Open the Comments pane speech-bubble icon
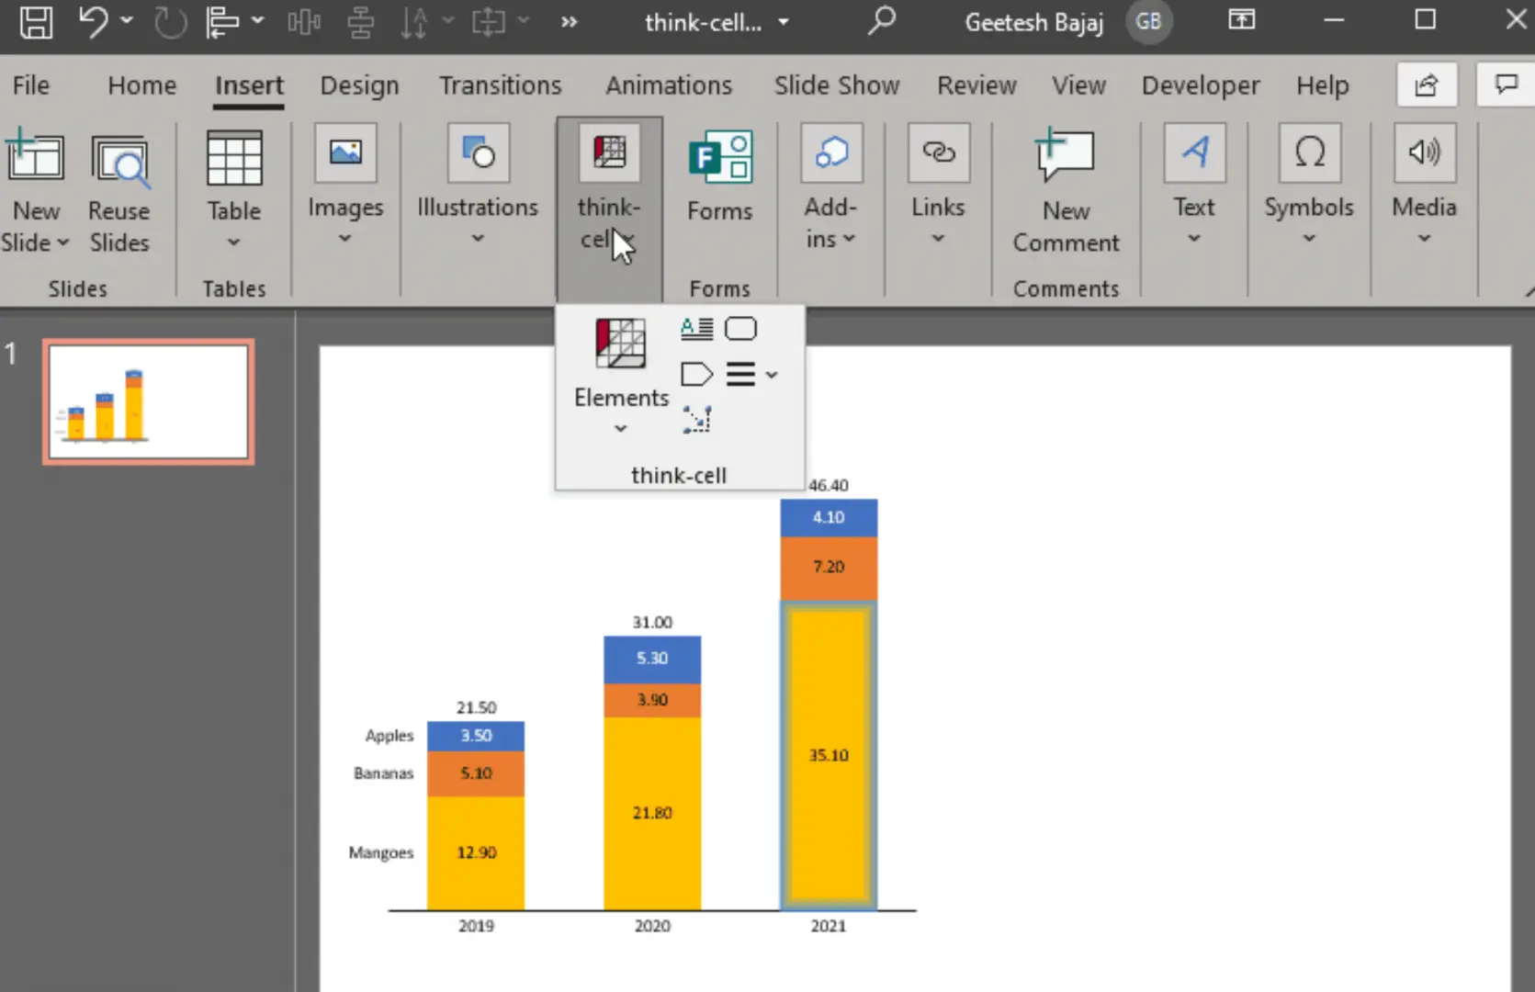Screen dimensions: 1535x992 click(x=1507, y=85)
